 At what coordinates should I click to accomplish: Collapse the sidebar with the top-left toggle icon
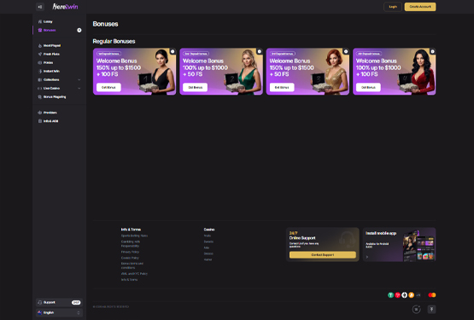pos(40,7)
